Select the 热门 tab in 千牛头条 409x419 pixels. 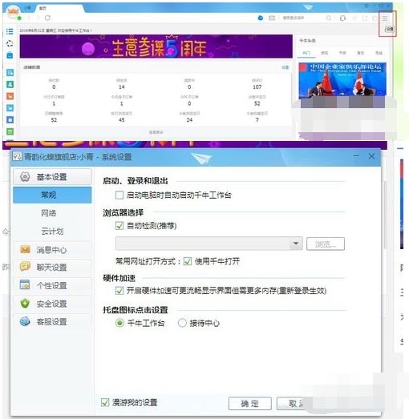[x=306, y=53]
